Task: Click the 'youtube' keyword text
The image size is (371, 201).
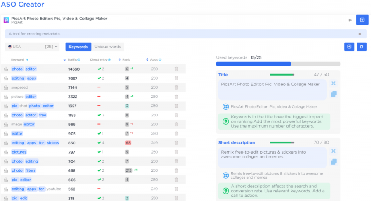Action: pos(54,189)
